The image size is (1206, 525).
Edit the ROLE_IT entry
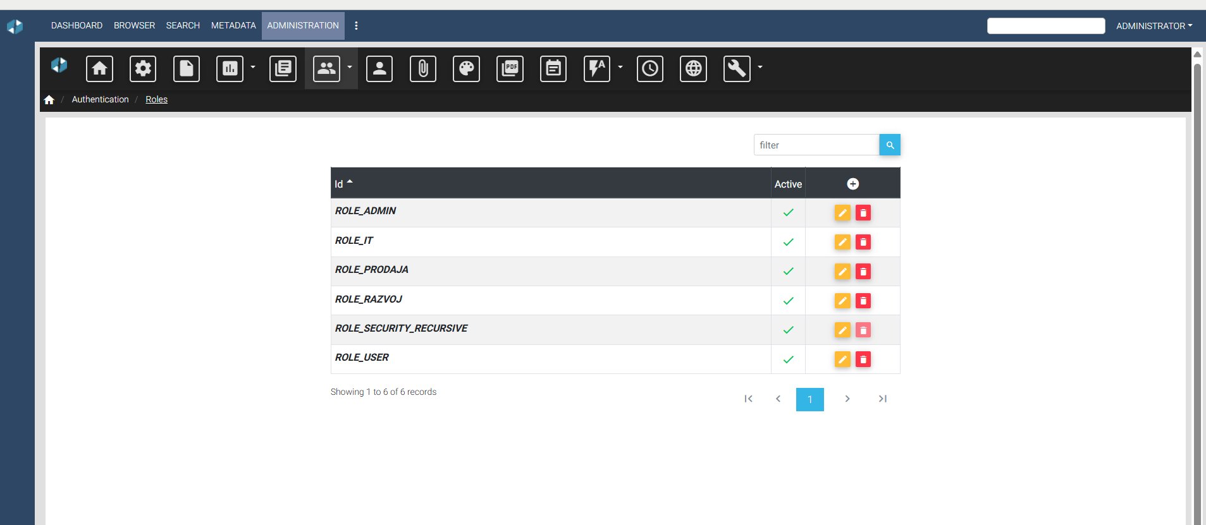(x=842, y=242)
